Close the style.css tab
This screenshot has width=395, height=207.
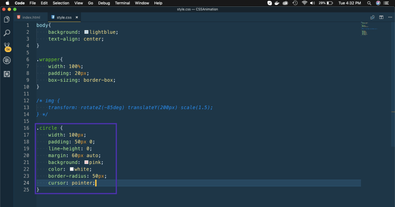click(x=77, y=18)
